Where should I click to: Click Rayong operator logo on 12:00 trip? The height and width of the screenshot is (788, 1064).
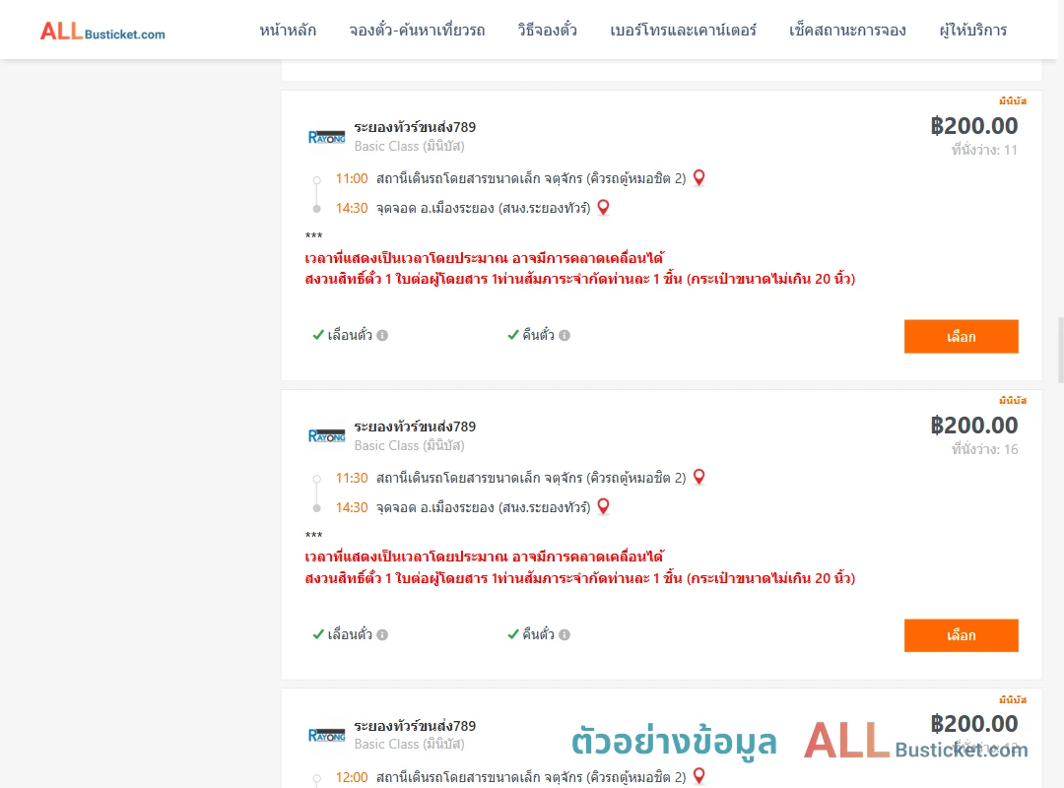(326, 735)
